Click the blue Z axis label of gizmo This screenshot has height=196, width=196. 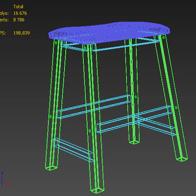[2, 173]
